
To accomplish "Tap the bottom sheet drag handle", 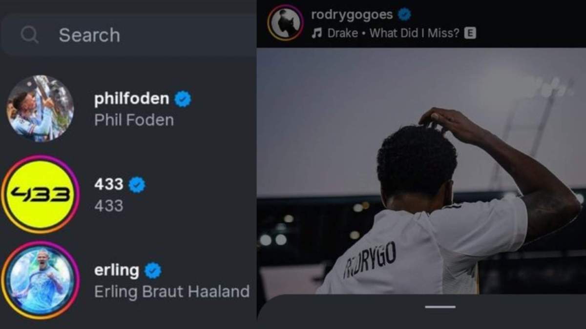I will pos(440,307).
